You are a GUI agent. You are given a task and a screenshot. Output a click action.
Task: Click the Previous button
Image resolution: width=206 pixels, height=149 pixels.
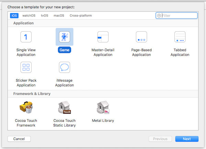point(160,139)
